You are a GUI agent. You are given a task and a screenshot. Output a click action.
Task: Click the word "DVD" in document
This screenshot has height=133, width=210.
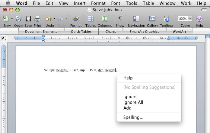[x=92, y=70]
